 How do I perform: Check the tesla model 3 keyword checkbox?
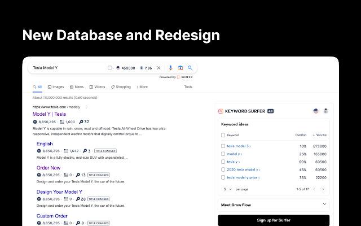(x=223, y=146)
